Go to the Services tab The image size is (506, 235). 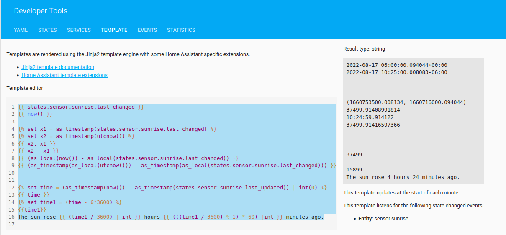79,30
